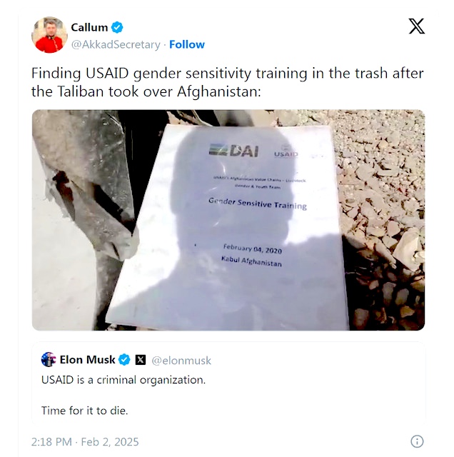Click the @elonmusk handle
The height and width of the screenshot is (457, 454).
click(x=181, y=361)
